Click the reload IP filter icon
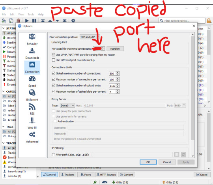Screen dimensions: 213x185 point(183,155)
